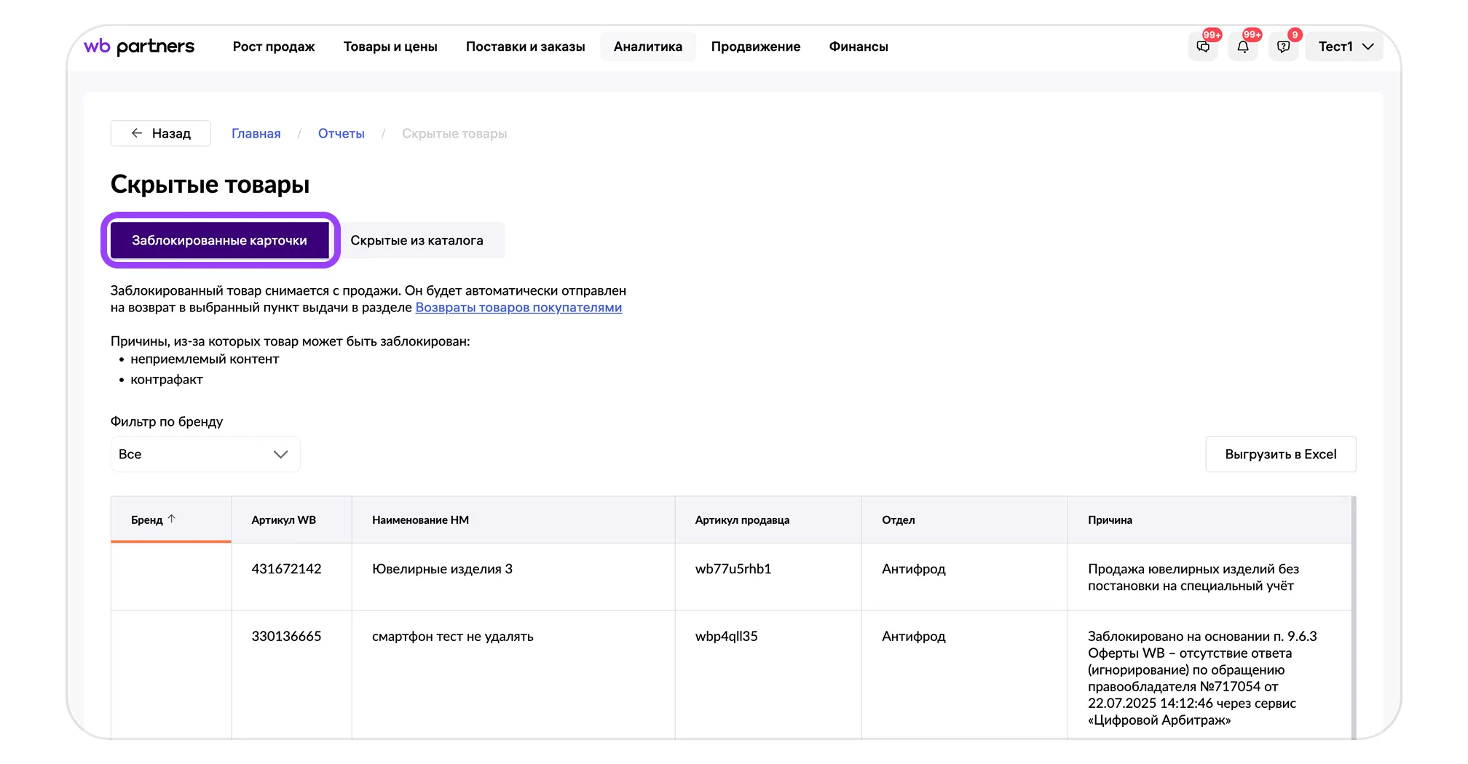The width and height of the screenshot is (1468, 764).
Task: Select the Заблокированные карточки tab
Action: click(219, 240)
